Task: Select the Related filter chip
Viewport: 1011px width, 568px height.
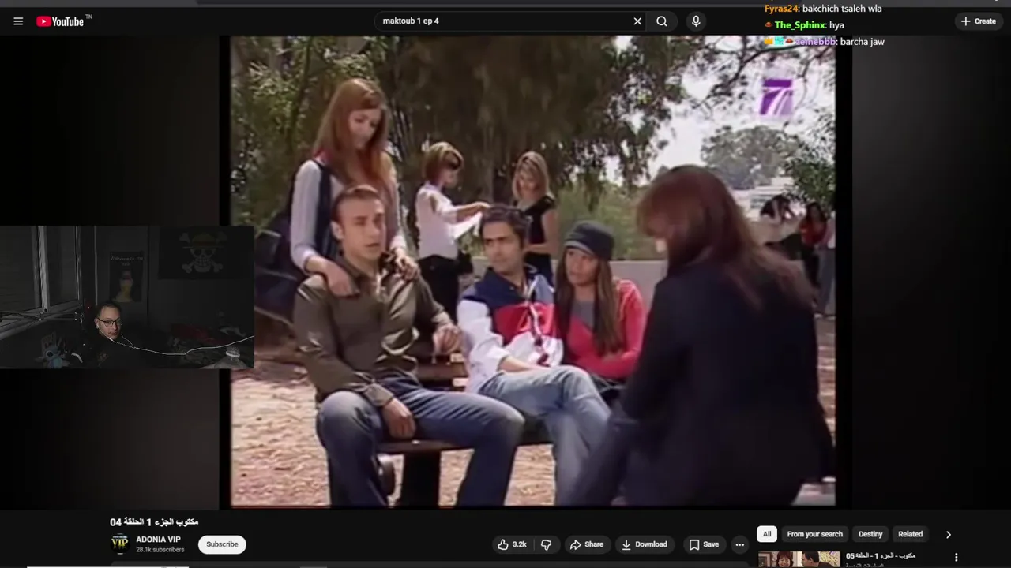Action: pos(910,534)
